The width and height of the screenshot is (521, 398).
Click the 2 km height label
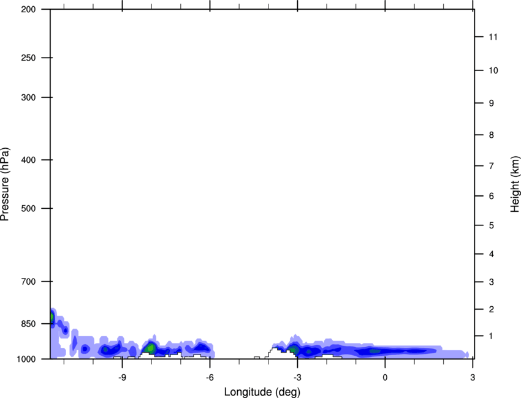(x=491, y=309)
